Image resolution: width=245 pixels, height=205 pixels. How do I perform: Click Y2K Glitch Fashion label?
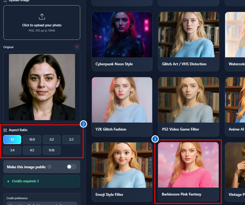pos(111,129)
